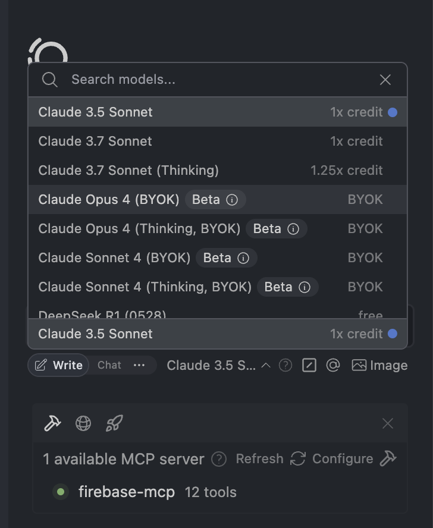
Task: Click the help icon next to MCP server count
Action: click(219, 459)
